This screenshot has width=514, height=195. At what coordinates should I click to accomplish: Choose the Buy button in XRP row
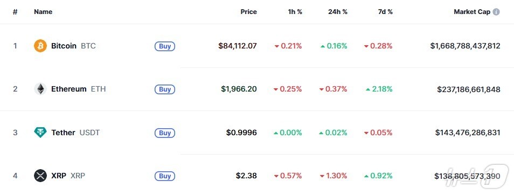click(165, 176)
